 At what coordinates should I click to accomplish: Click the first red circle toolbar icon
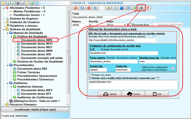76,8
